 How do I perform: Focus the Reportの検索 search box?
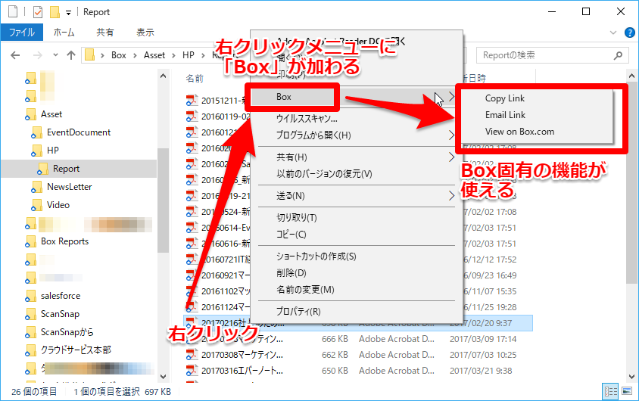pos(552,55)
